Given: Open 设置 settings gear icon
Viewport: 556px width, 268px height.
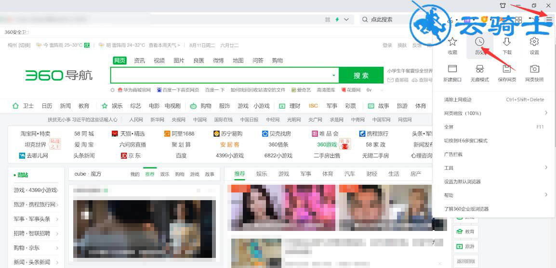Looking at the screenshot, I should [534, 42].
